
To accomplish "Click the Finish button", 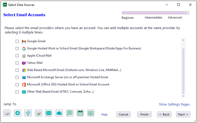I will (x=144, y=115).
